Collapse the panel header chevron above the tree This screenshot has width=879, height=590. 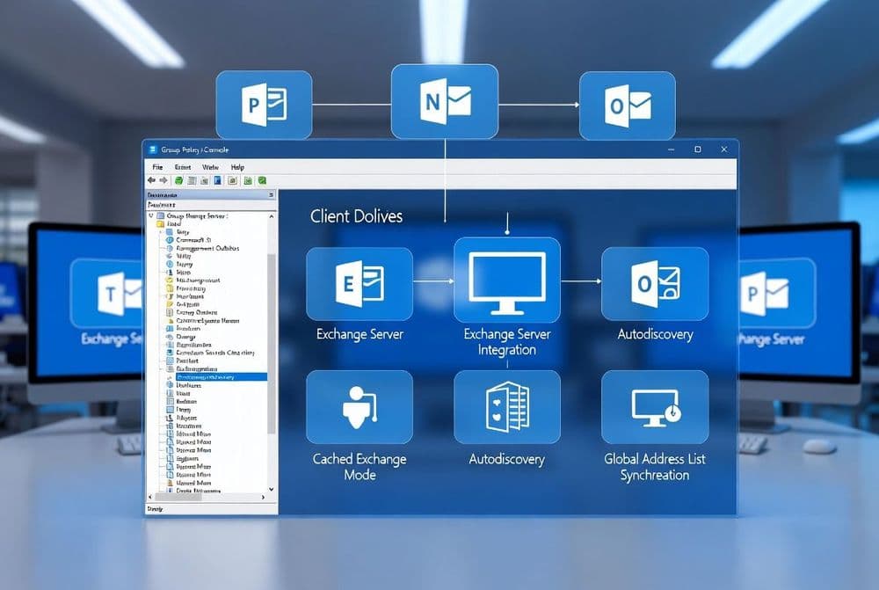(271, 195)
